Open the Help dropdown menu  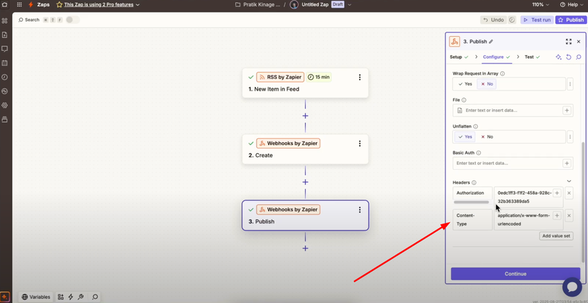(572, 5)
